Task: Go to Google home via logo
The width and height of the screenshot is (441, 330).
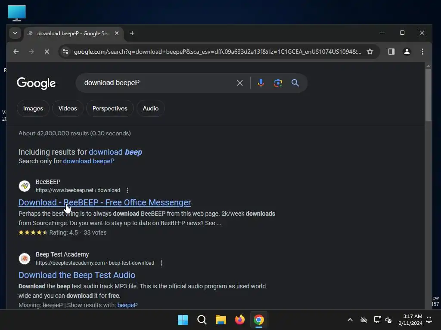Action: [36, 83]
